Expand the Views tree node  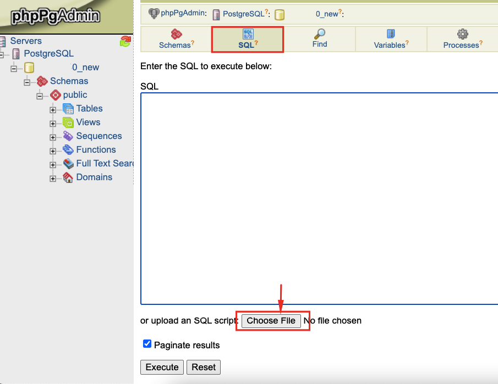coord(53,124)
